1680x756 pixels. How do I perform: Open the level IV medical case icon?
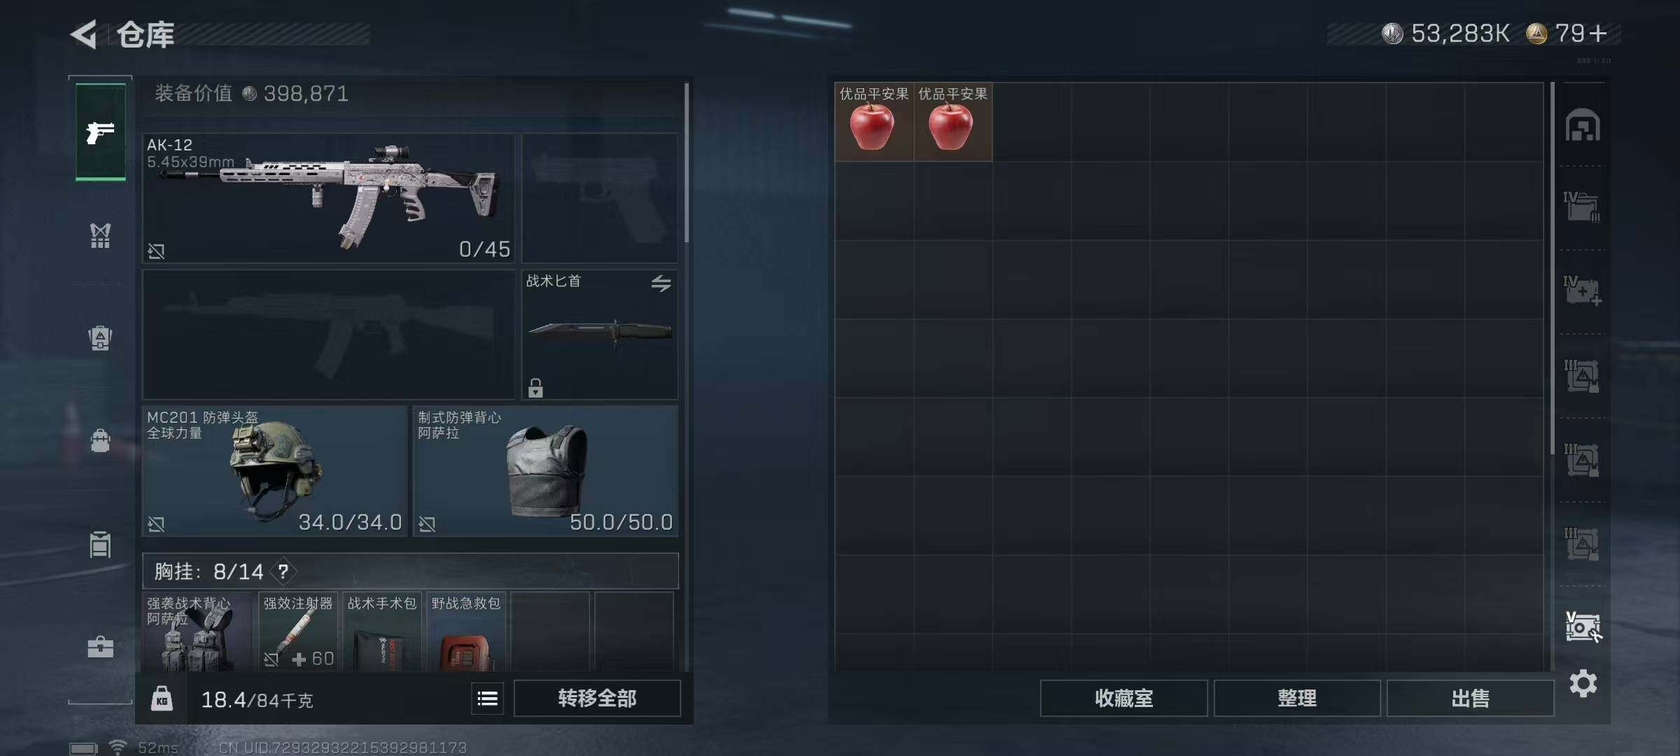(1583, 290)
